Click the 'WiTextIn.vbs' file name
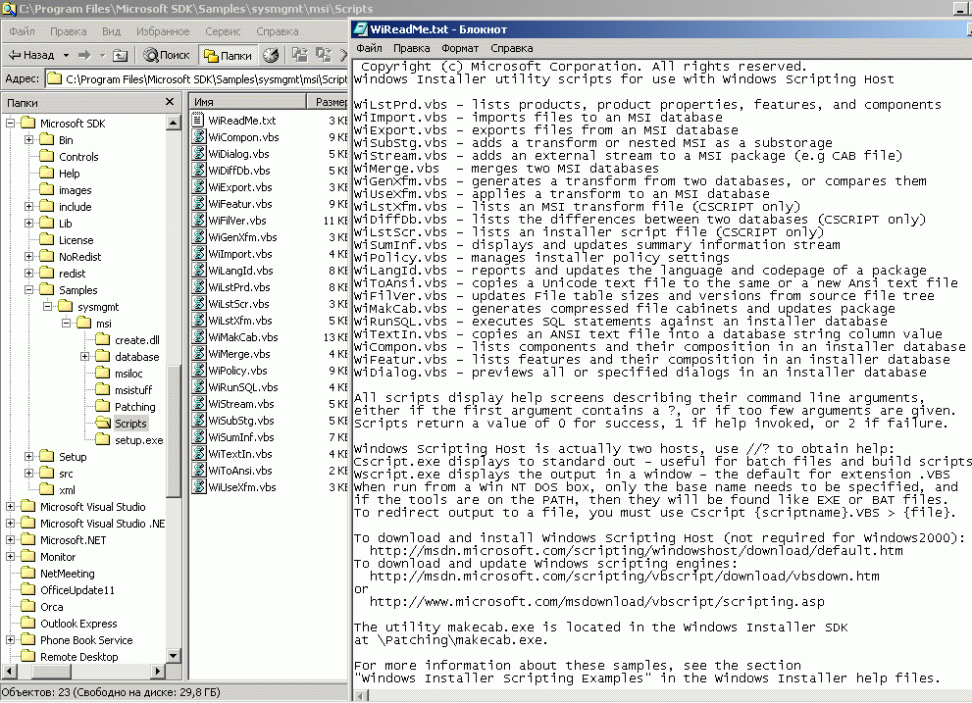 point(240,454)
